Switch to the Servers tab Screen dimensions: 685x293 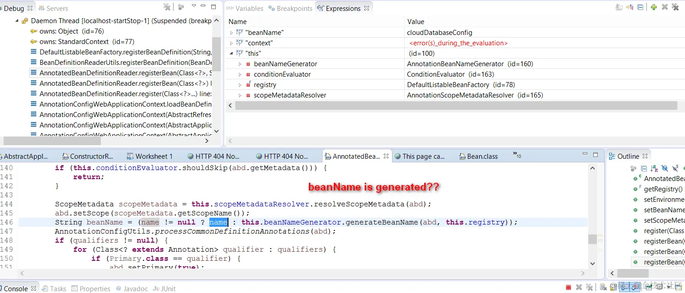tap(53, 8)
